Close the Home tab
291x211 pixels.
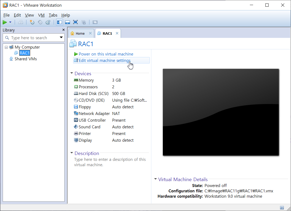(x=91, y=33)
